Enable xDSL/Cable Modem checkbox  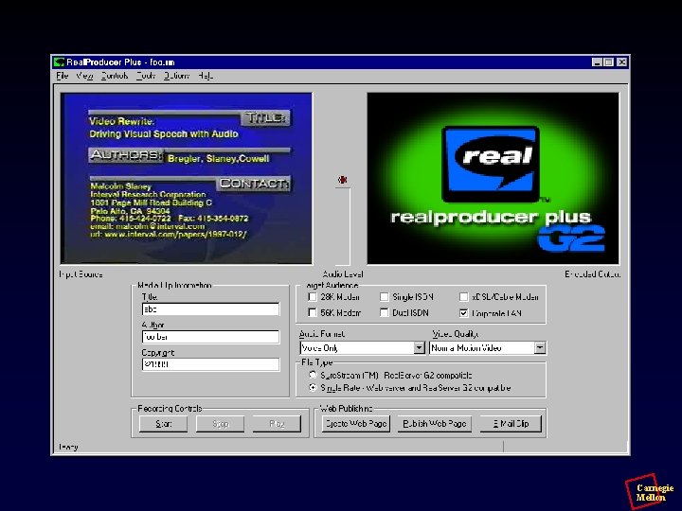(x=463, y=297)
